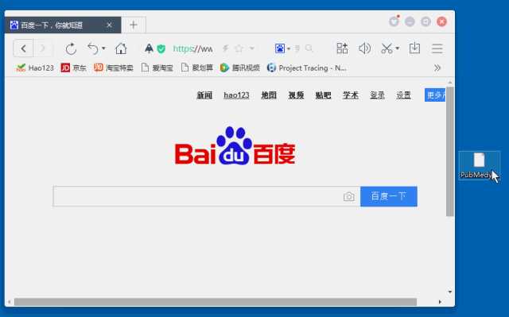Click the 百度一下 search button
This screenshot has height=317, width=509.
click(389, 196)
